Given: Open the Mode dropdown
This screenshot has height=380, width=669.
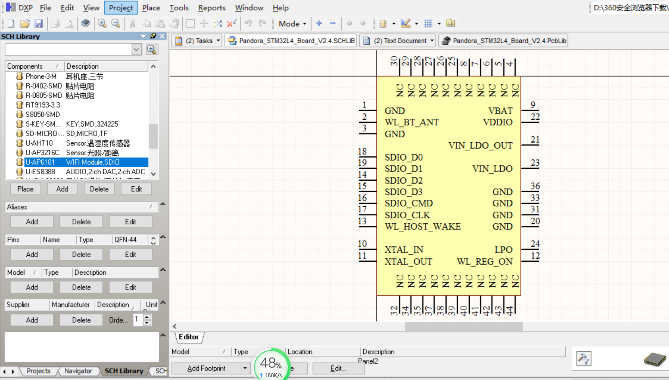Looking at the screenshot, I should click(292, 24).
